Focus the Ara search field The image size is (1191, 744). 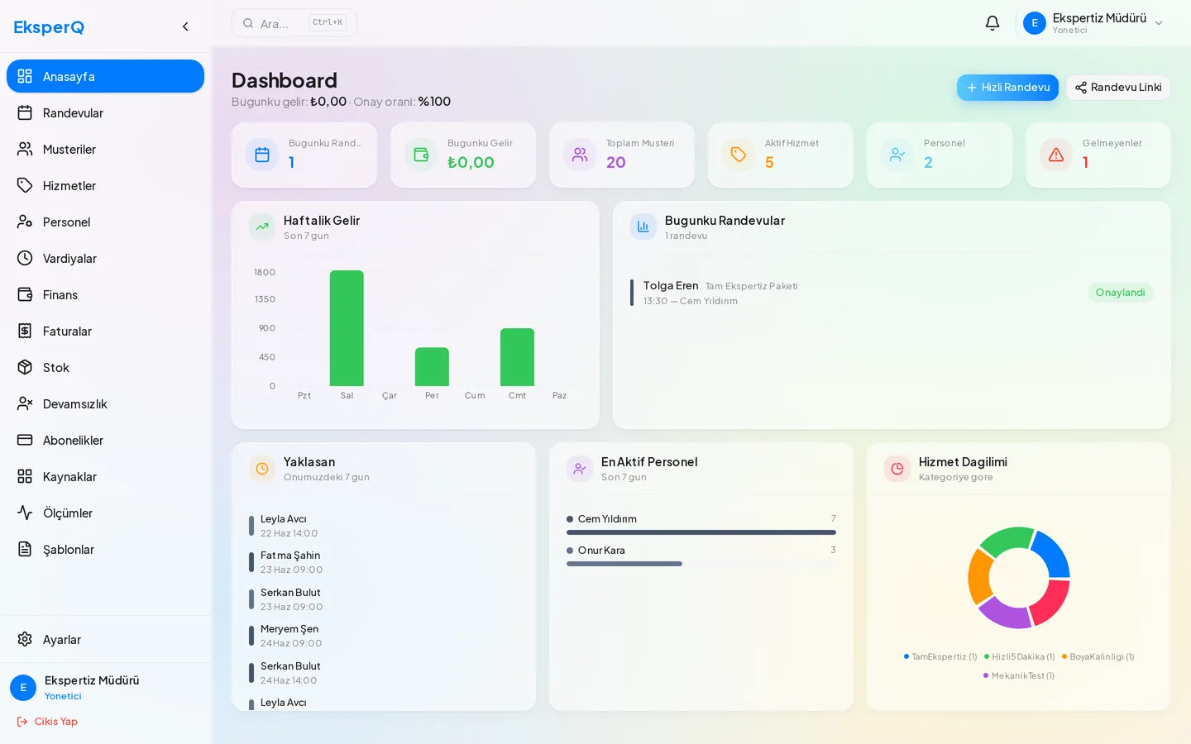coord(294,23)
